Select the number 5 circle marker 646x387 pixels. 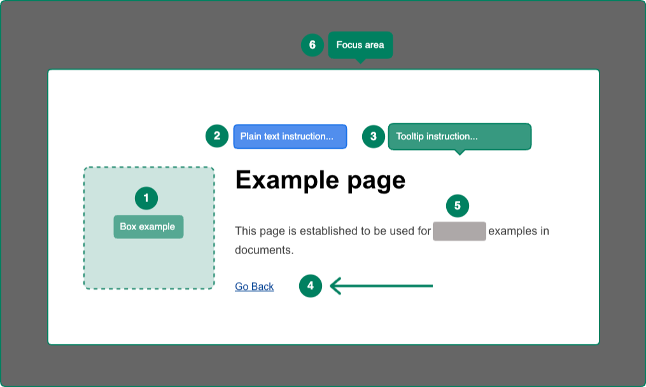[x=458, y=206]
